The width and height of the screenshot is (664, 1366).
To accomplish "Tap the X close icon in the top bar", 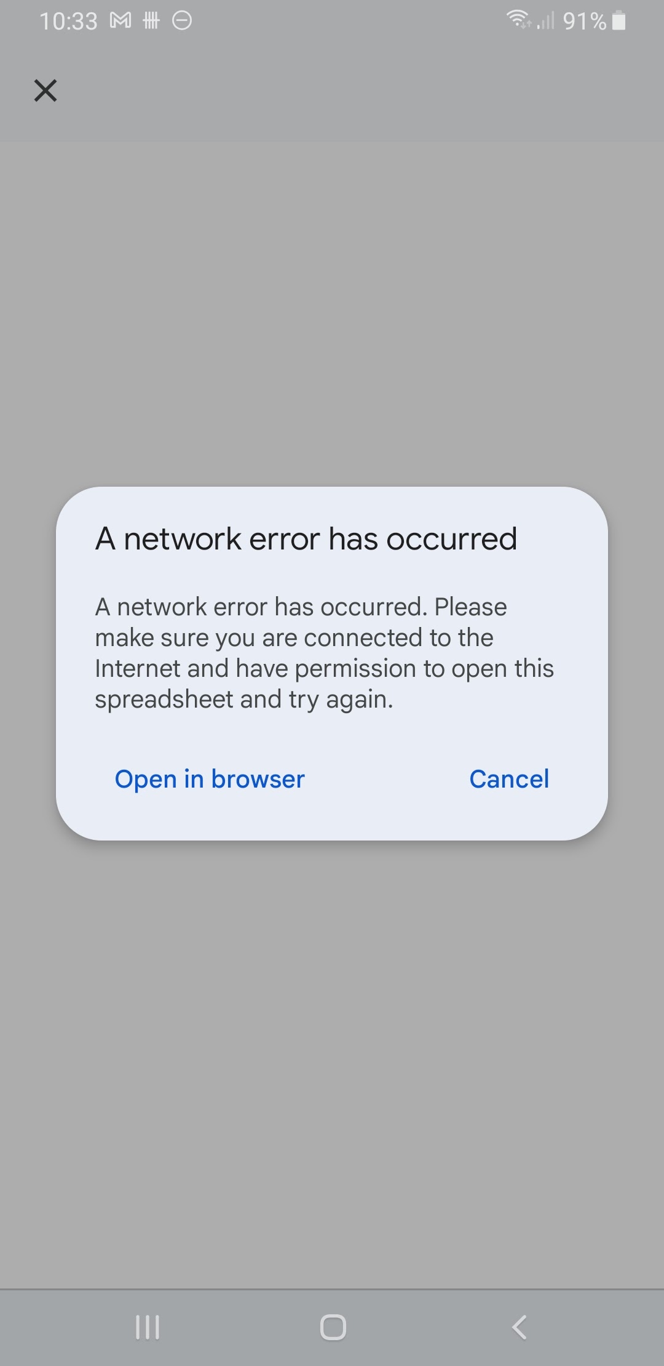I will (45, 90).
